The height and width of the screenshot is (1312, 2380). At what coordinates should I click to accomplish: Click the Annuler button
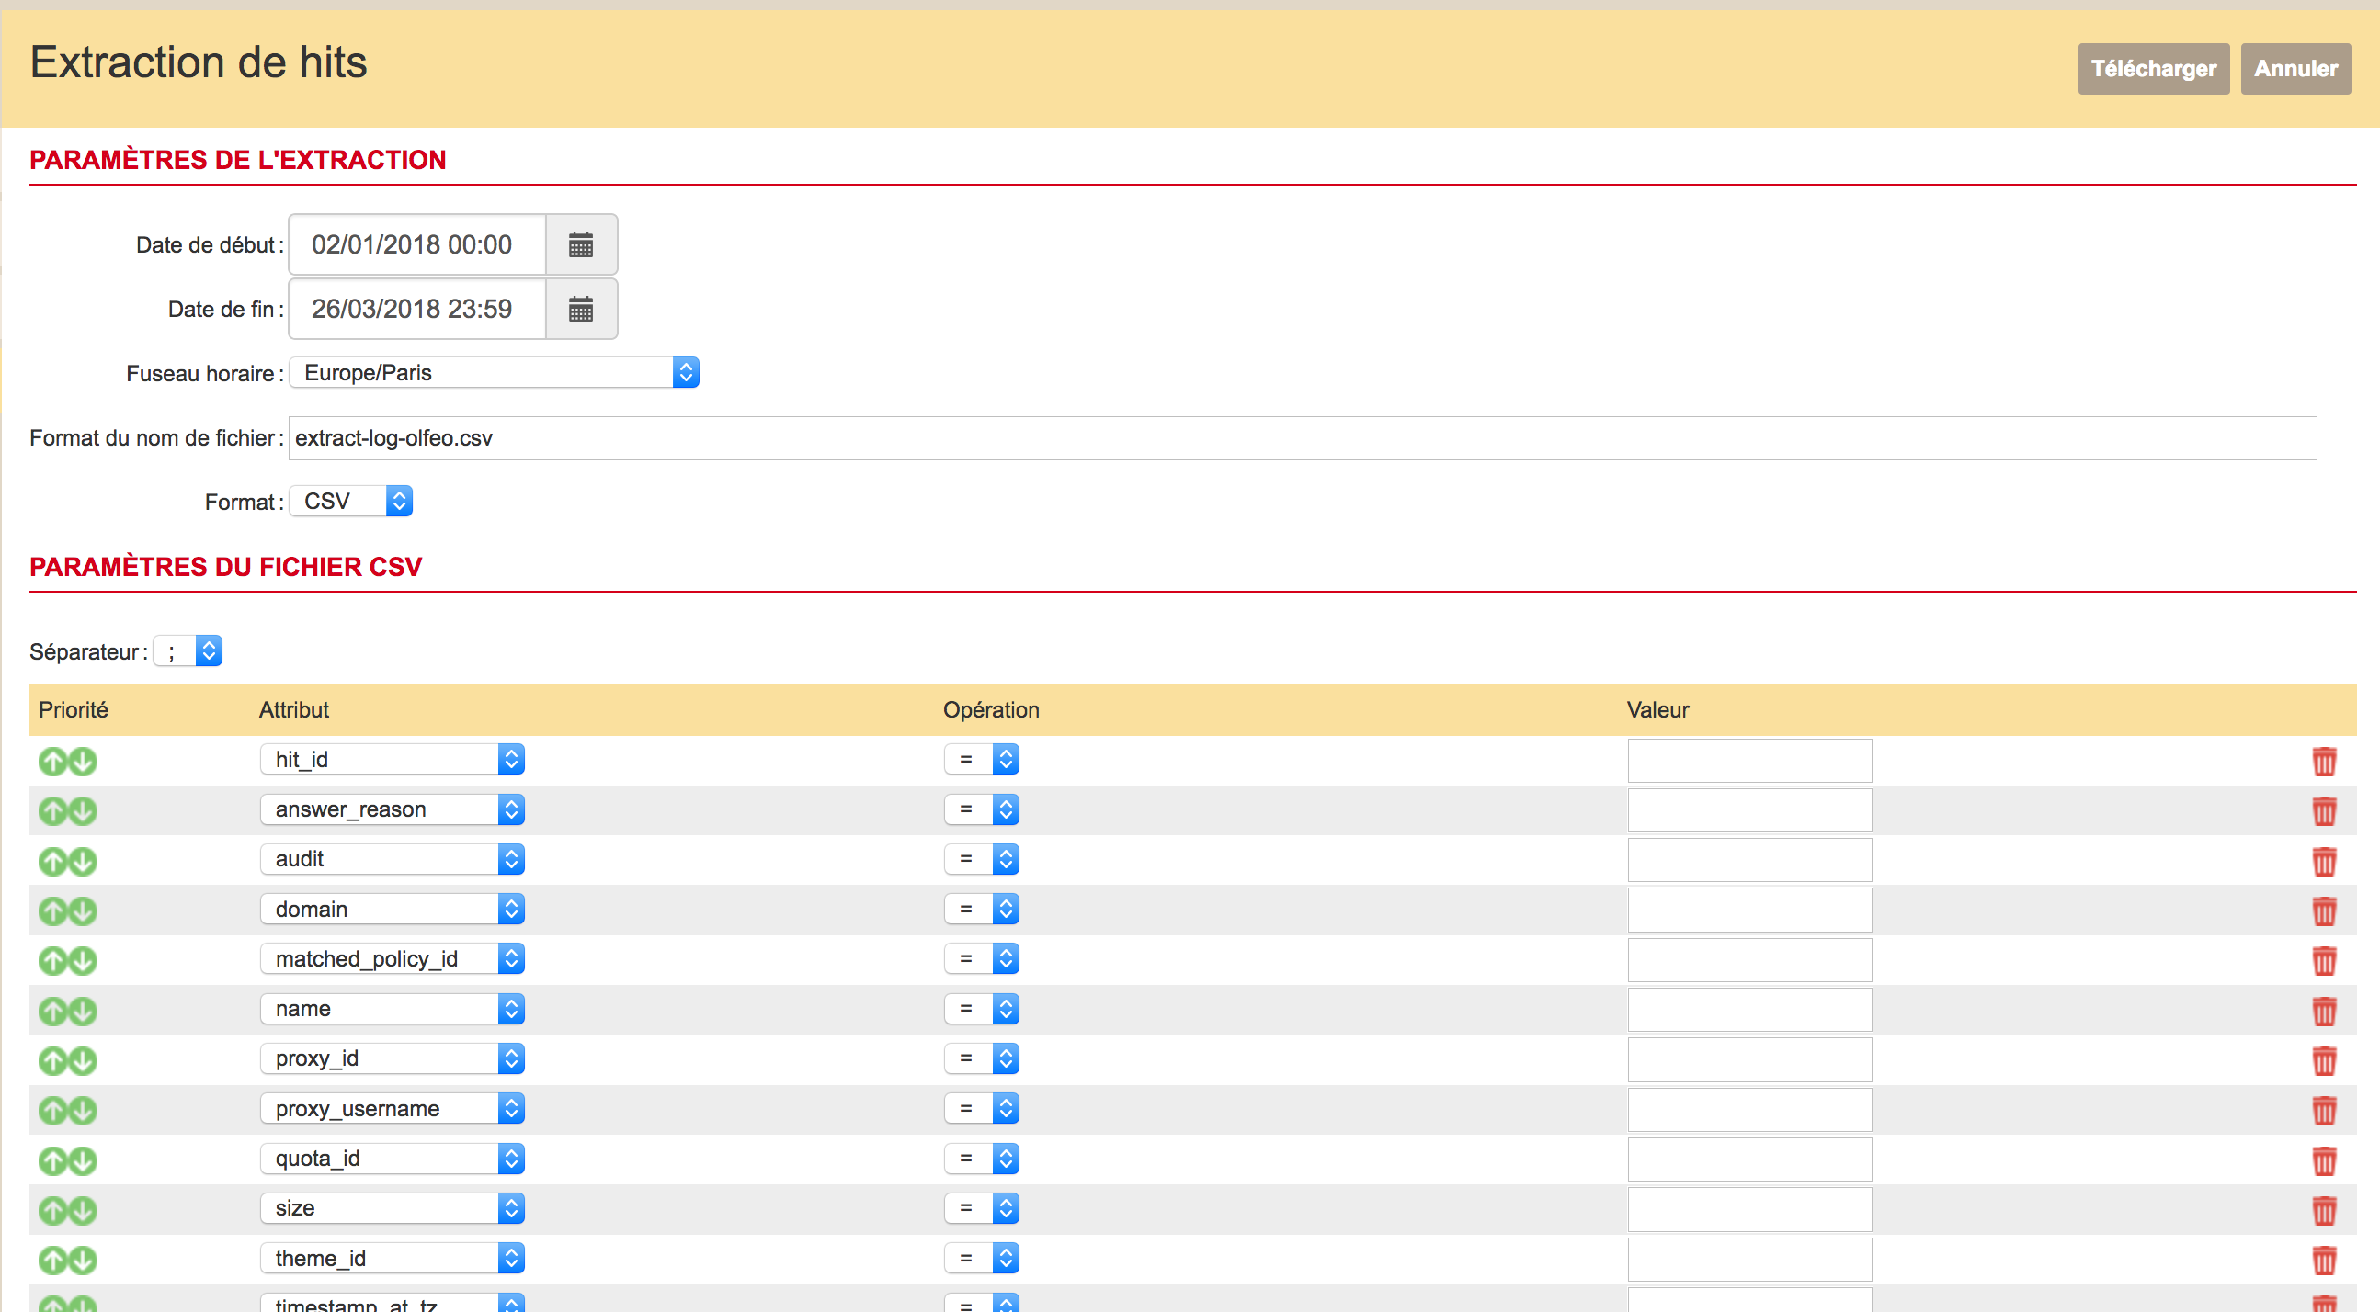pyautogui.click(x=2295, y=69)
